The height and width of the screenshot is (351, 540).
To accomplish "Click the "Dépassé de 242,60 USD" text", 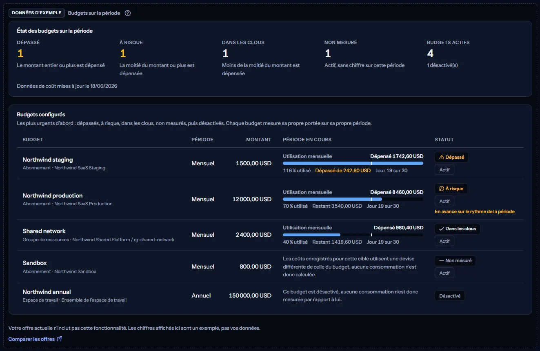I will 343,171.
